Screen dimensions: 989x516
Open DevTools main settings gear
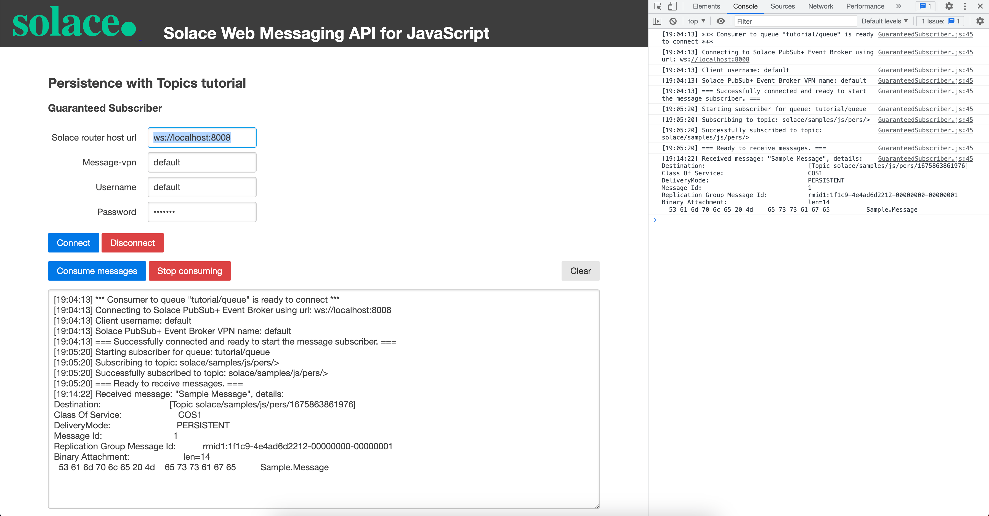[949, 7]
